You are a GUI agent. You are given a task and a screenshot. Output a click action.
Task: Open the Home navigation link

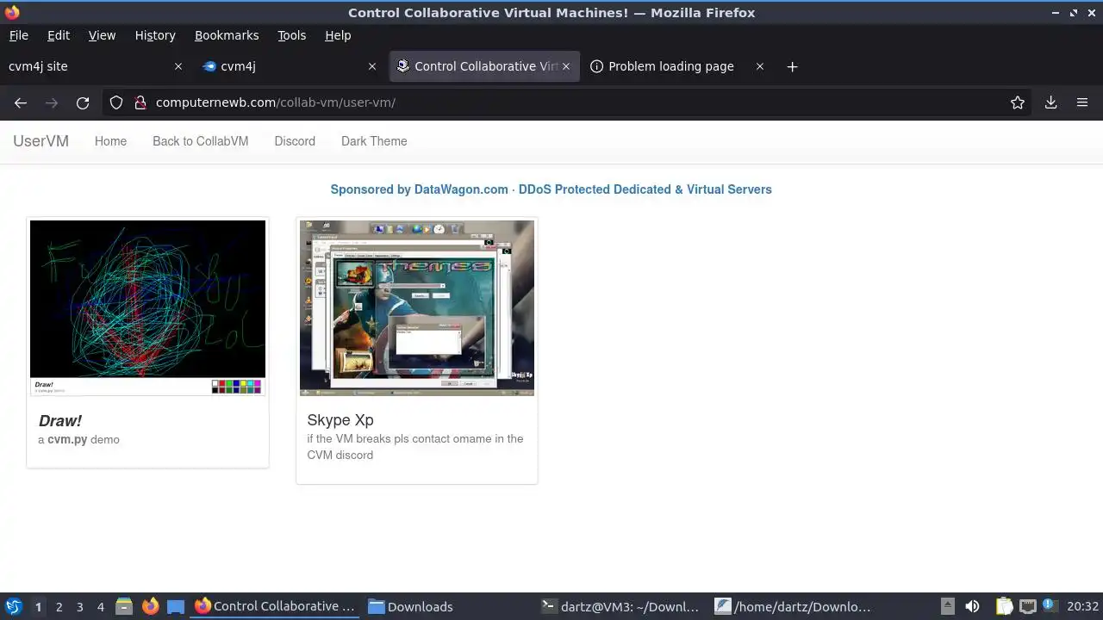pos(110,141)
